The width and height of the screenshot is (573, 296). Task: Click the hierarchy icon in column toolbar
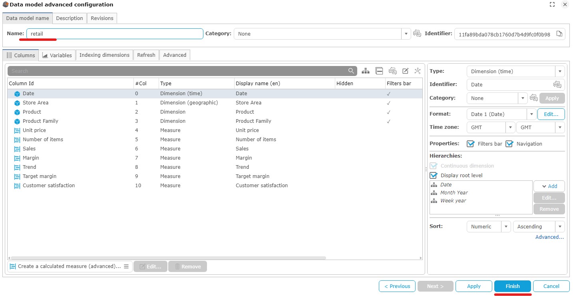click(366, 71)
